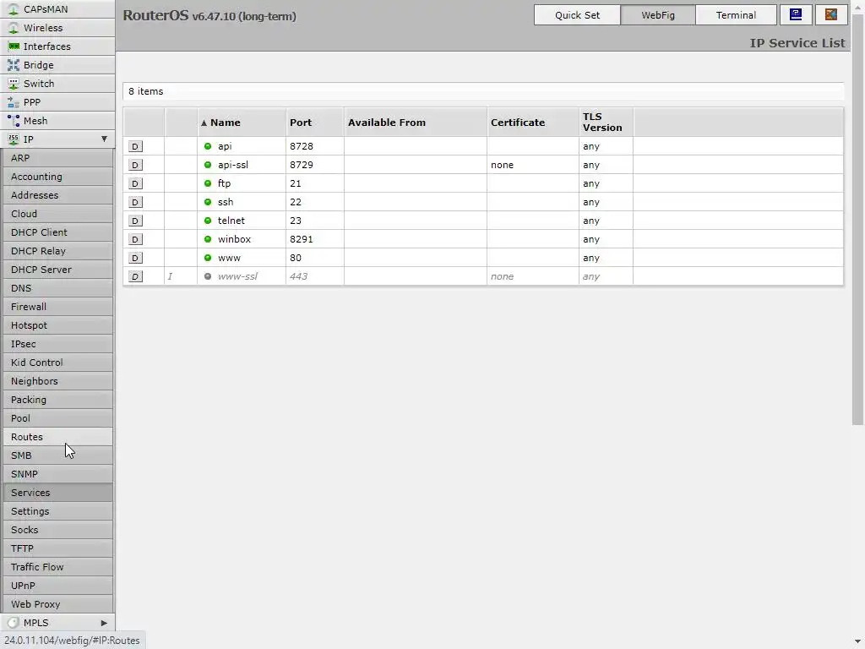The width and height of the screenshot is (865, 649).
Task: Open the Routes menu item
Action: (57, 437)
